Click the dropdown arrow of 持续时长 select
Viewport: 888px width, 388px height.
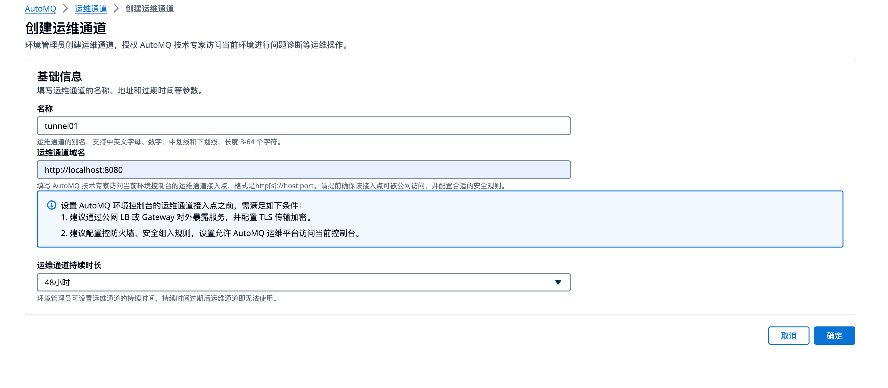[x=558, y=283]
